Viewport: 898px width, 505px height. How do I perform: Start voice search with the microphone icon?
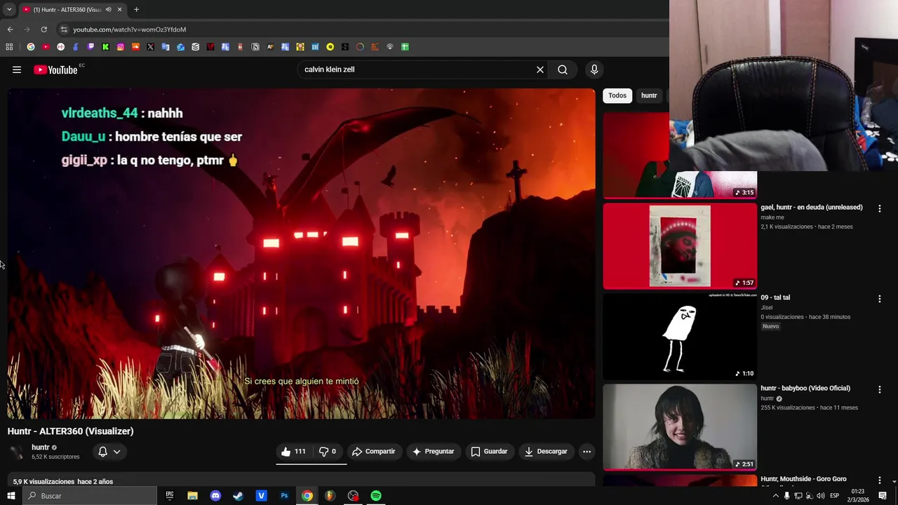[x=594, y=69]
